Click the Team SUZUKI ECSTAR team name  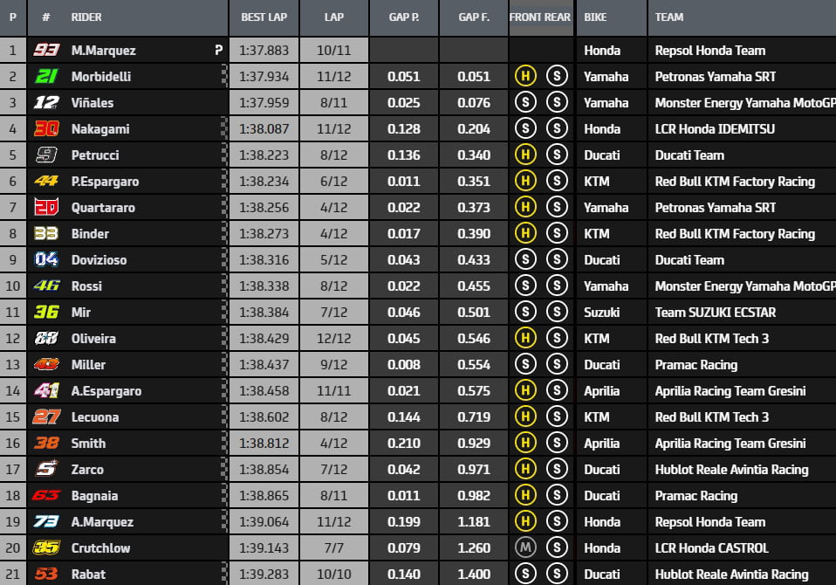715,313
